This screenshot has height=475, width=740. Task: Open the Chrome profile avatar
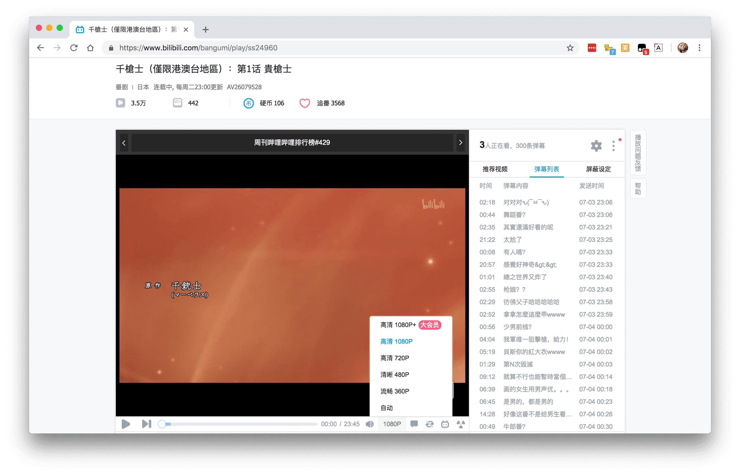click(x=682, y=48)
